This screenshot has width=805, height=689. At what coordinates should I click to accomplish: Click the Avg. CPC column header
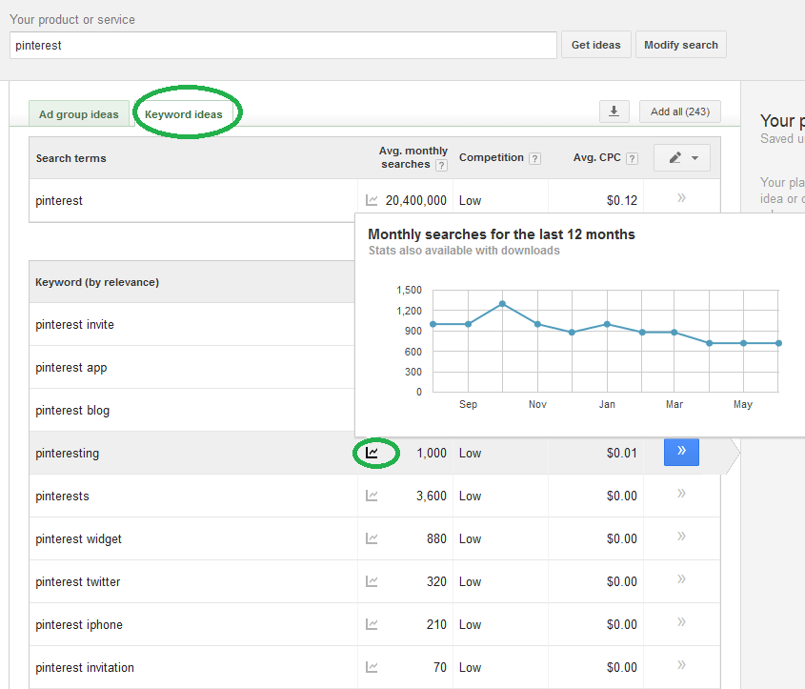click(x=597, y=157)
